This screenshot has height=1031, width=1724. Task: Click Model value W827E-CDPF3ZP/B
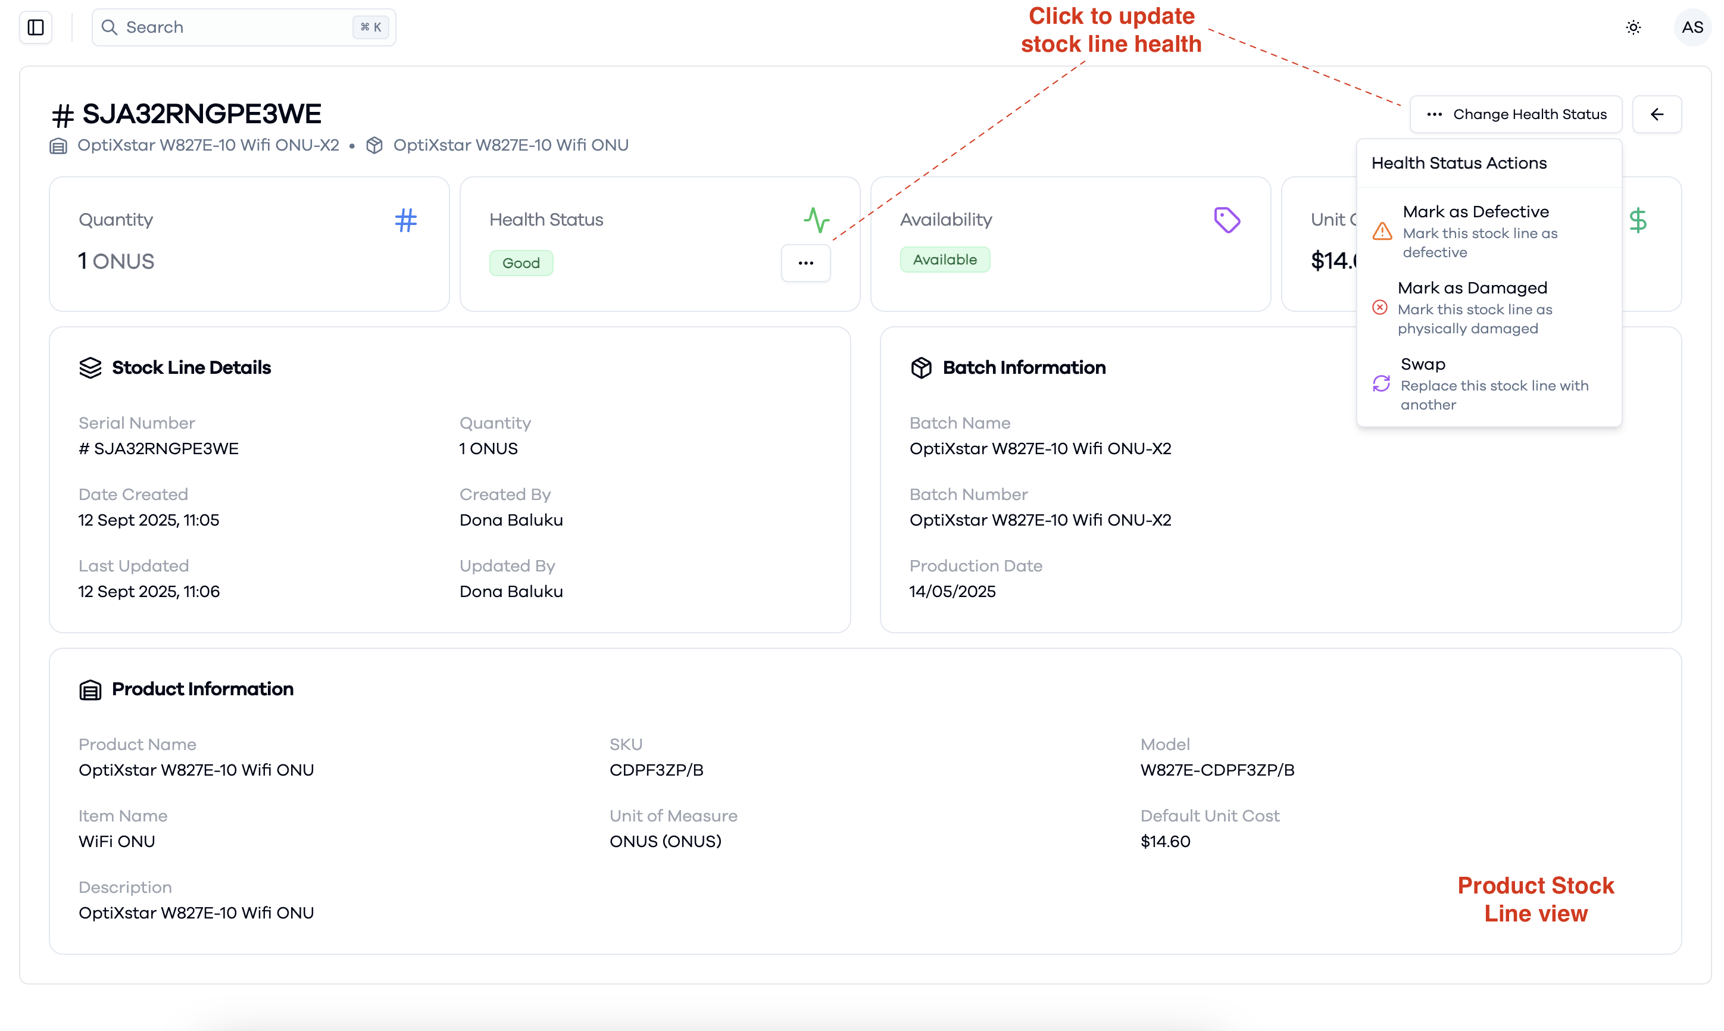click(1217, 770)
